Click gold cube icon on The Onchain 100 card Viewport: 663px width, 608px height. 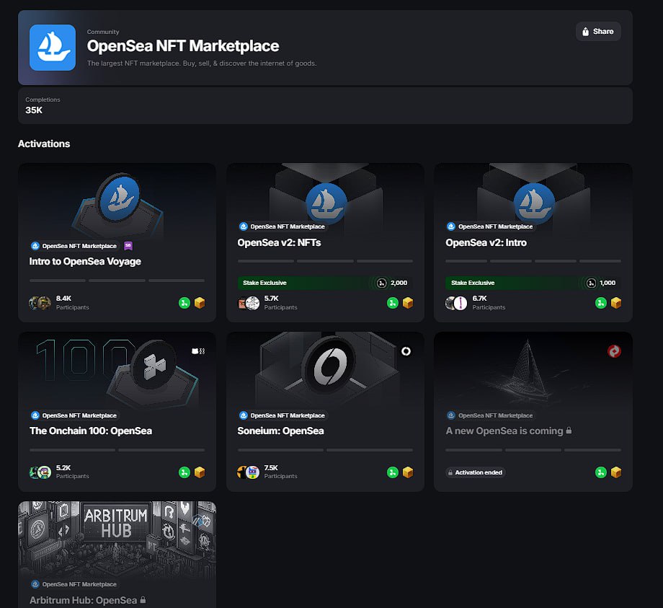(x=200, y=472)
